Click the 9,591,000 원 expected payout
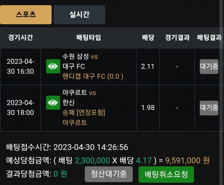The image size is (224, 185). [187, 160]
